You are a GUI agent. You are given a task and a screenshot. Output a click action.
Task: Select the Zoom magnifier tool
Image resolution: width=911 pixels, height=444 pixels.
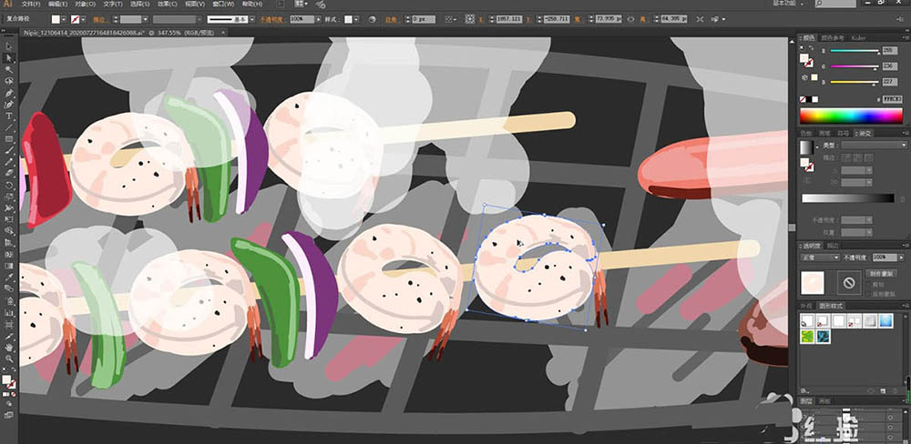point(9,358)
